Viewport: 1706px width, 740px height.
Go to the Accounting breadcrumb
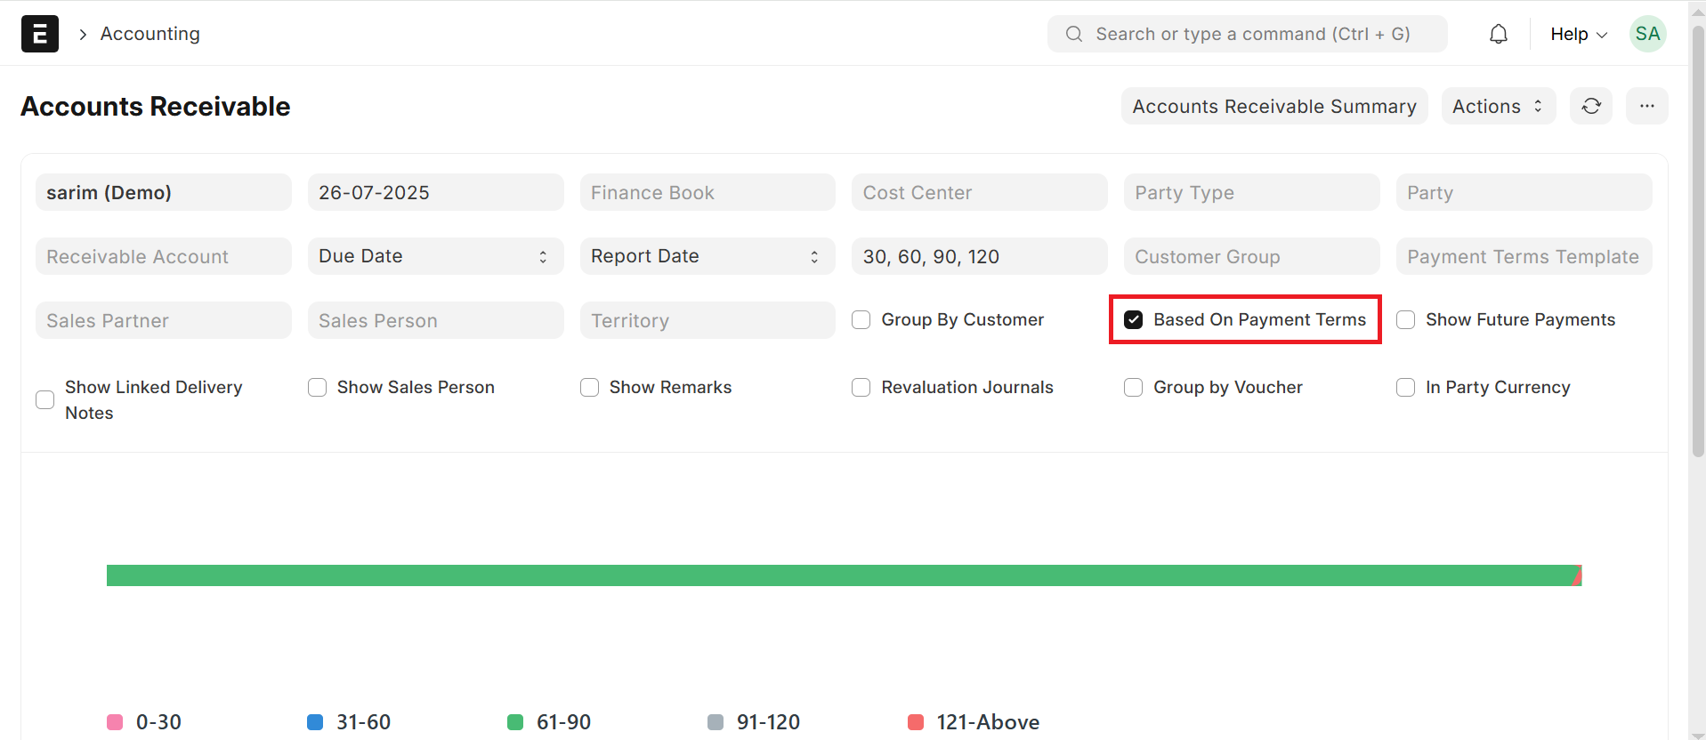coord(150,34)
